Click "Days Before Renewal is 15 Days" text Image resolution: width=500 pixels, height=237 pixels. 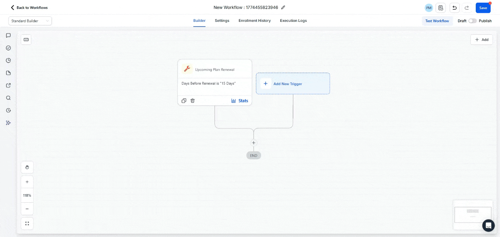point(209,83)
